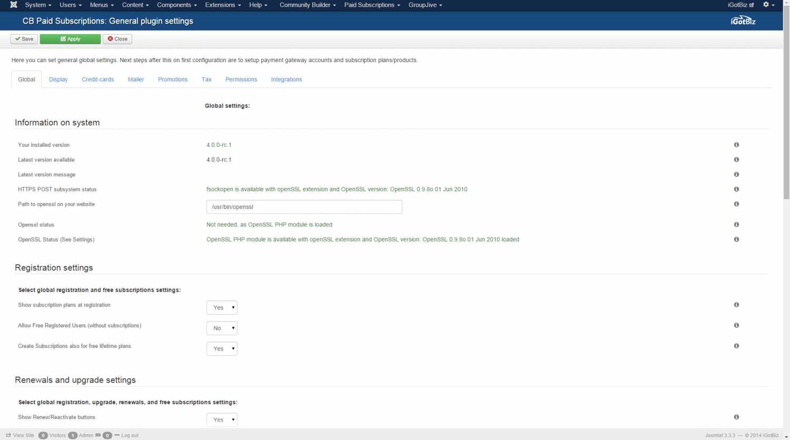Show info for Show subscription plans at registration
This screenshot has height=440, width=790.
[736, 305]
